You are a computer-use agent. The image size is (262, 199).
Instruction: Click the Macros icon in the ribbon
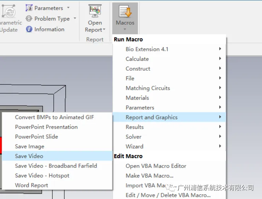click(x=125, y=11)
